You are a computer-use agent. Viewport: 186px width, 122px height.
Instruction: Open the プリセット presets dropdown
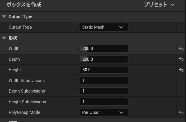click(159, 5)
